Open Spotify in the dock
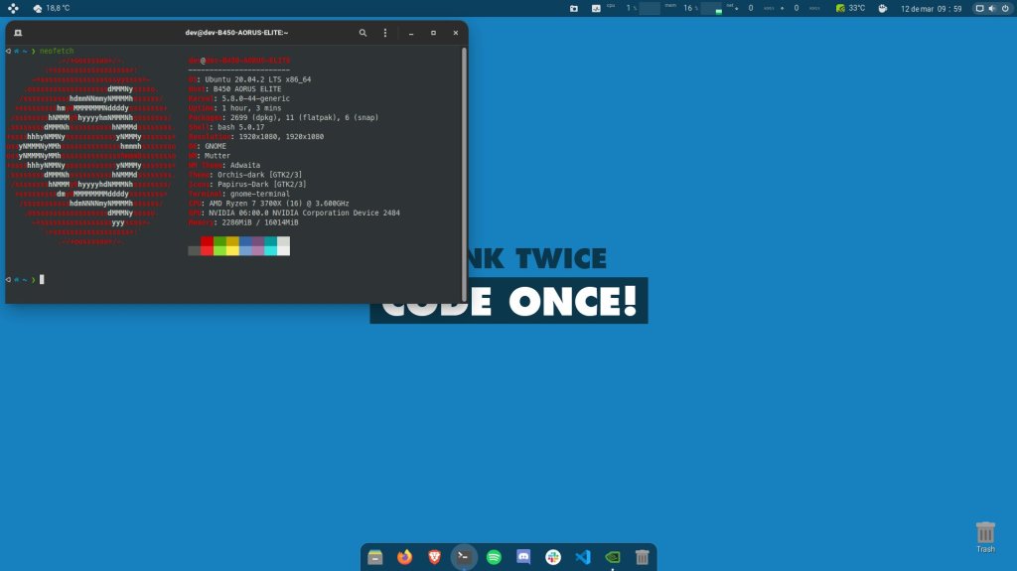 coord(494,557)
